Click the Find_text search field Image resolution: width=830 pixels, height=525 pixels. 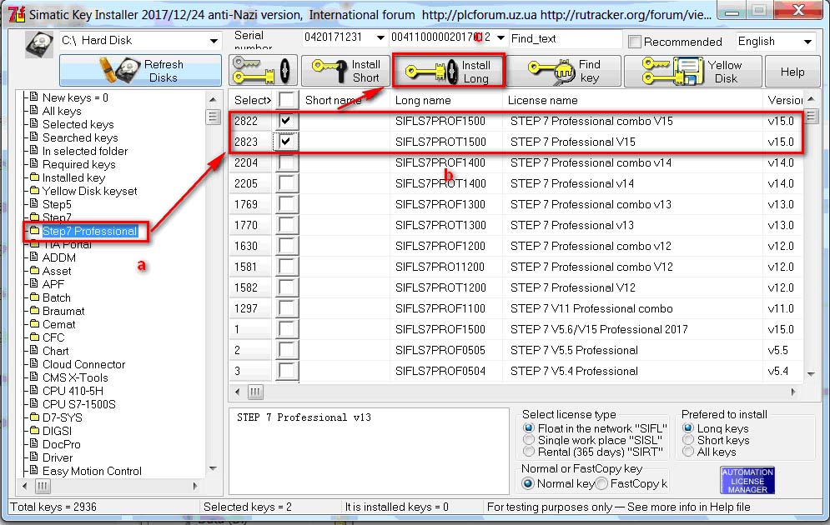point(566,38)
